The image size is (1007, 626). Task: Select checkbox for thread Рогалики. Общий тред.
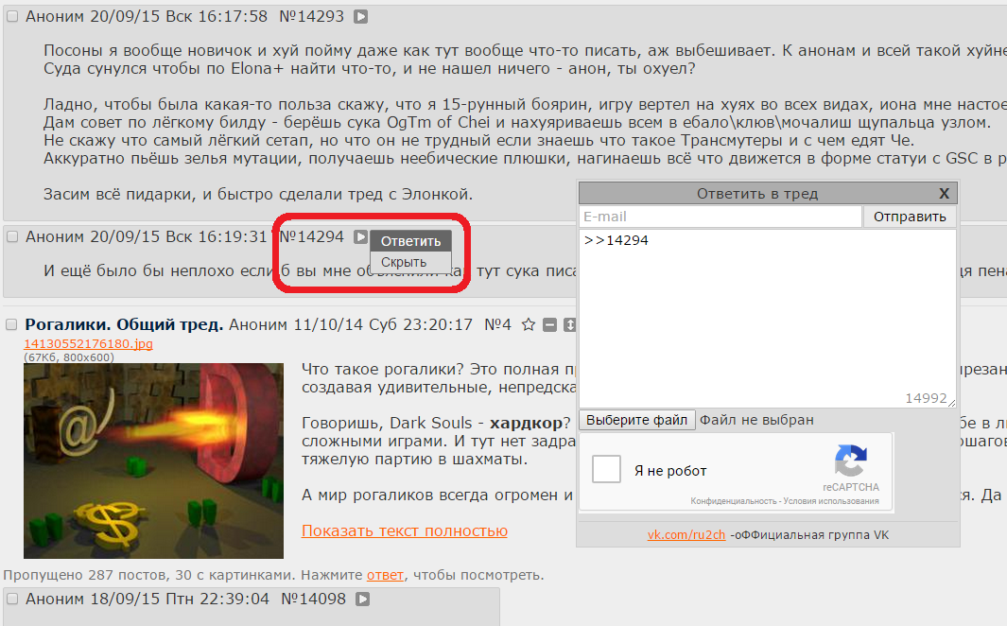point(11,325)
